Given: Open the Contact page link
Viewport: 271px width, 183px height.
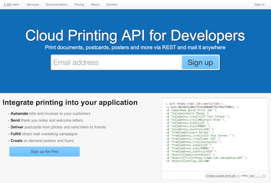Looking at the screenshot, I should point(112,5).
